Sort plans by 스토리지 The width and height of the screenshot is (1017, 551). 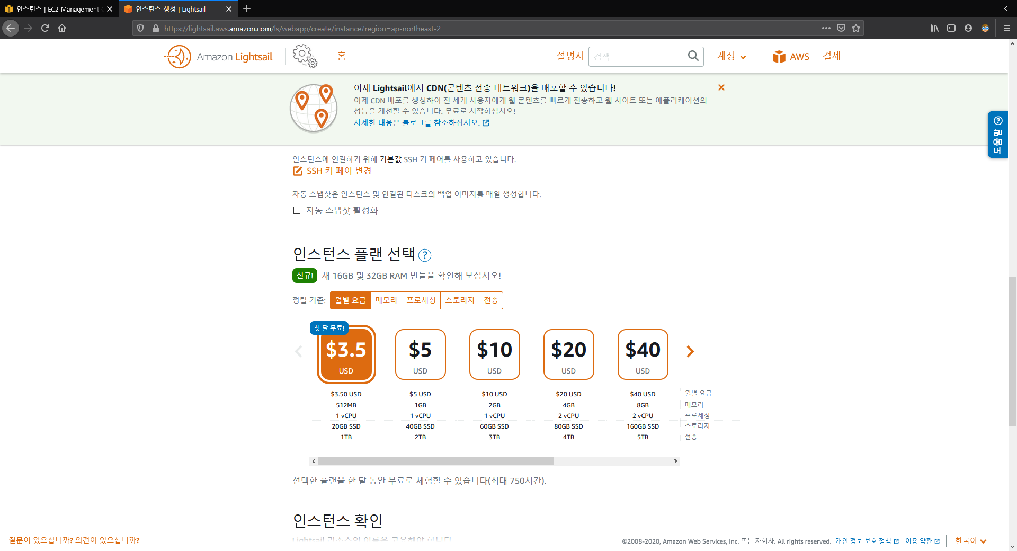[460, 300]
